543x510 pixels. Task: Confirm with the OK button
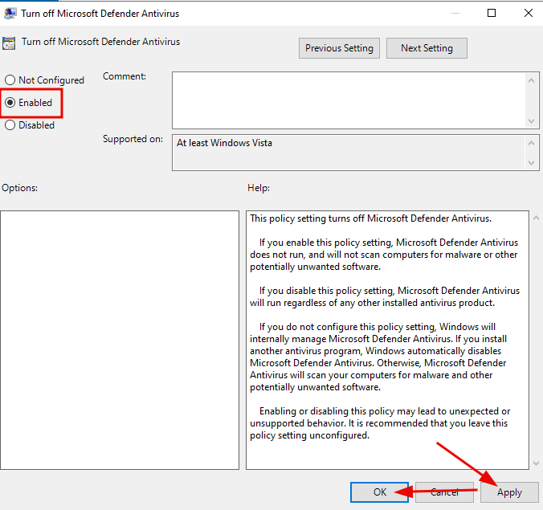coord(380,492)
